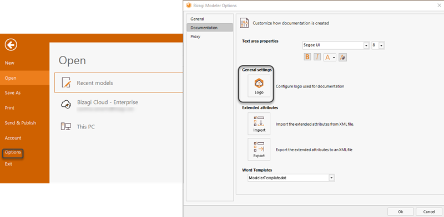This screenshot has width=444, height=217.
Task: Select the Documentation options tab
Action: (x=210, y=28)
